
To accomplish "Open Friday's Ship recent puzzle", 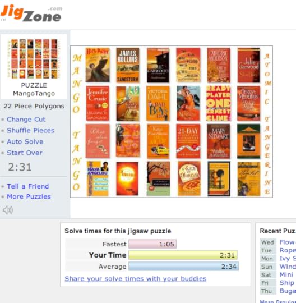I will pyautogui.click(x=286, y=283).
